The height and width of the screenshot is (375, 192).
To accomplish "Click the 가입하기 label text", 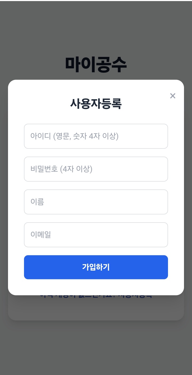I will coord(96,267).
